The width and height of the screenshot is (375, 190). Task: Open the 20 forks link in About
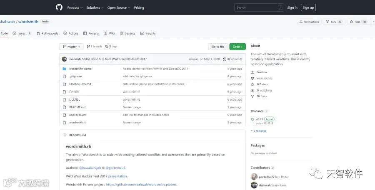(259, 96)
